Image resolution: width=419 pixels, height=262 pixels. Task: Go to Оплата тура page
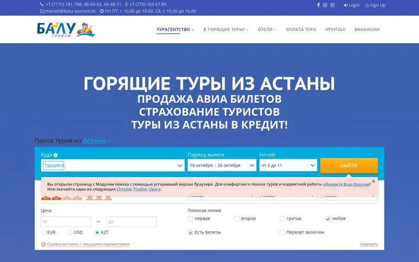[301, 29]
